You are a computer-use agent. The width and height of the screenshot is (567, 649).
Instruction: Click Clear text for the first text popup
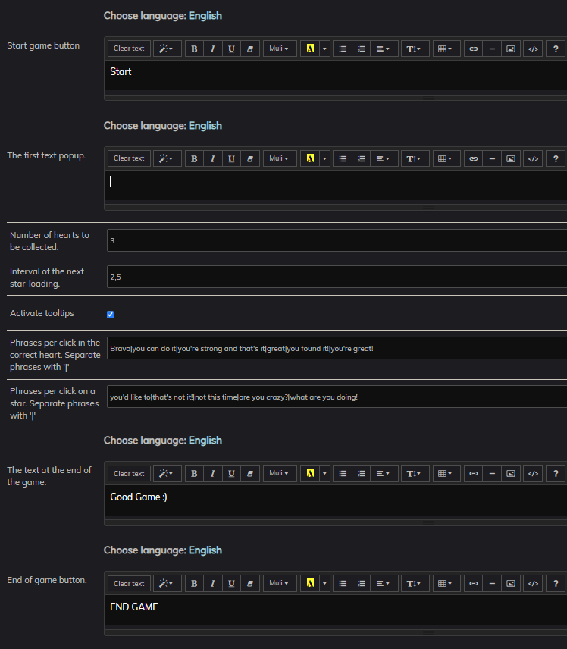129,159
